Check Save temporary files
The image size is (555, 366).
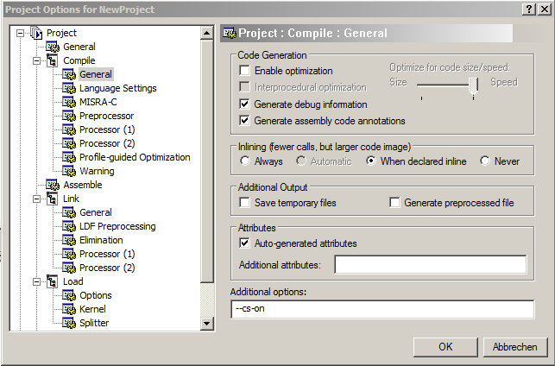[x=244, y=203]
